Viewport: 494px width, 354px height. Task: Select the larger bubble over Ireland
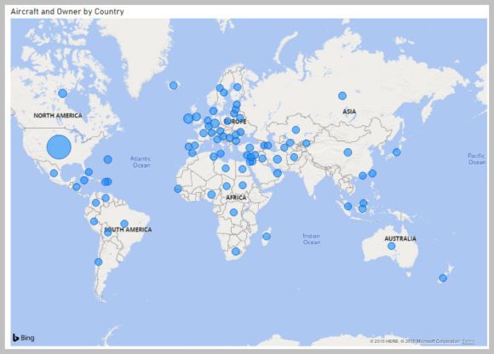tap(188, 118)
